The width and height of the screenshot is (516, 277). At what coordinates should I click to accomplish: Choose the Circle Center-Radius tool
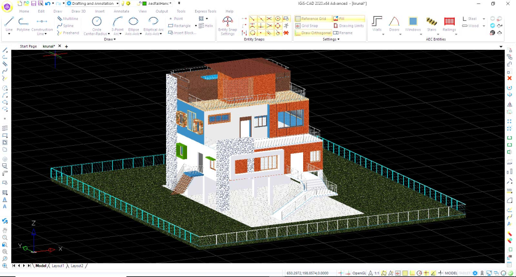[x=96, y=25]
